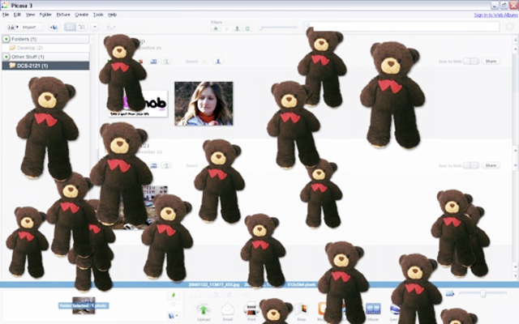Screen dimensions: 519x324
Task: Click Share button in first album header
Action: point(491,62)
